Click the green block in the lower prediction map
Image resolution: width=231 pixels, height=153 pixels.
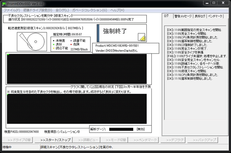[7, 94]
